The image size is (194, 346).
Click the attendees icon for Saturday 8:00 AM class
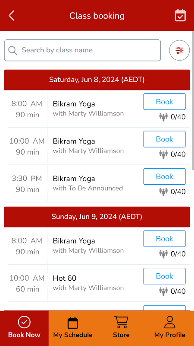point(163,117)
